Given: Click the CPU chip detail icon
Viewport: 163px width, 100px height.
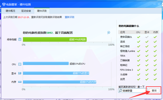Looking at the screenshot, I should (20, 64).
